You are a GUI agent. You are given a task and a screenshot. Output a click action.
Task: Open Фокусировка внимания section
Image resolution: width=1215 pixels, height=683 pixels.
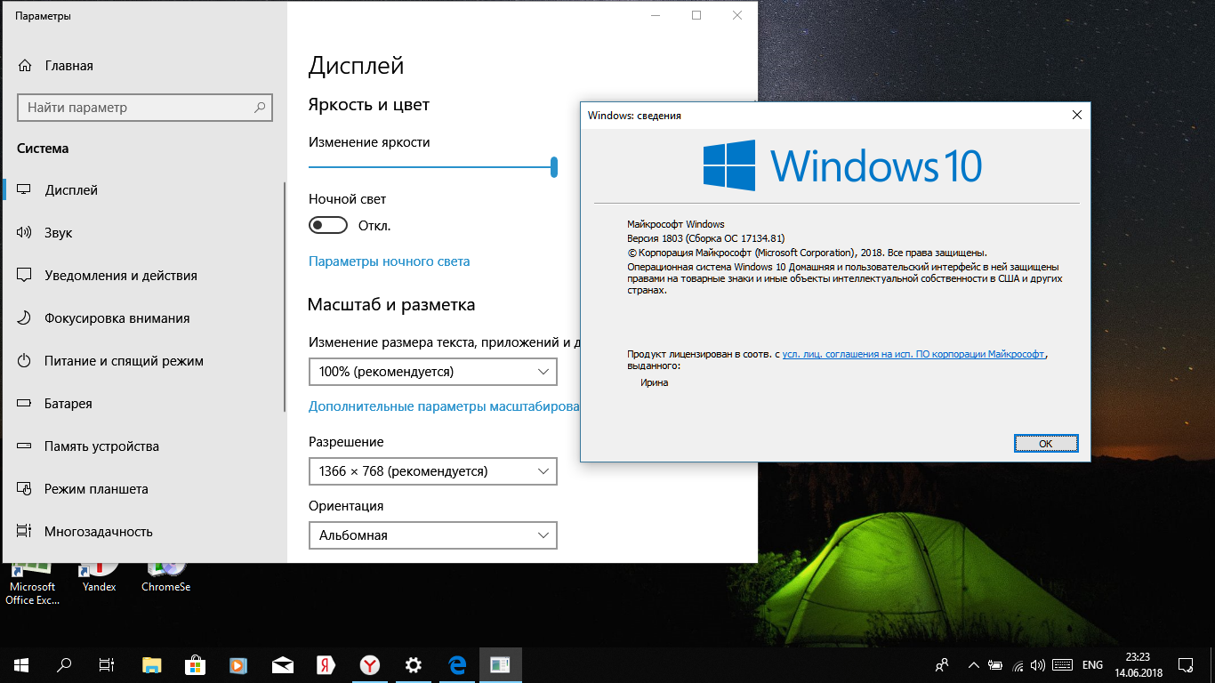(x=142, y=318)
